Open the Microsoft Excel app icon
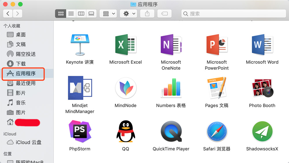 pos(126,45)
